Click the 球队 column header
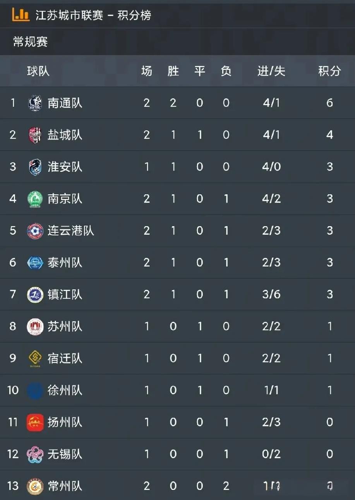This screenshot has width=355, height=500. (x=38, y=71)
